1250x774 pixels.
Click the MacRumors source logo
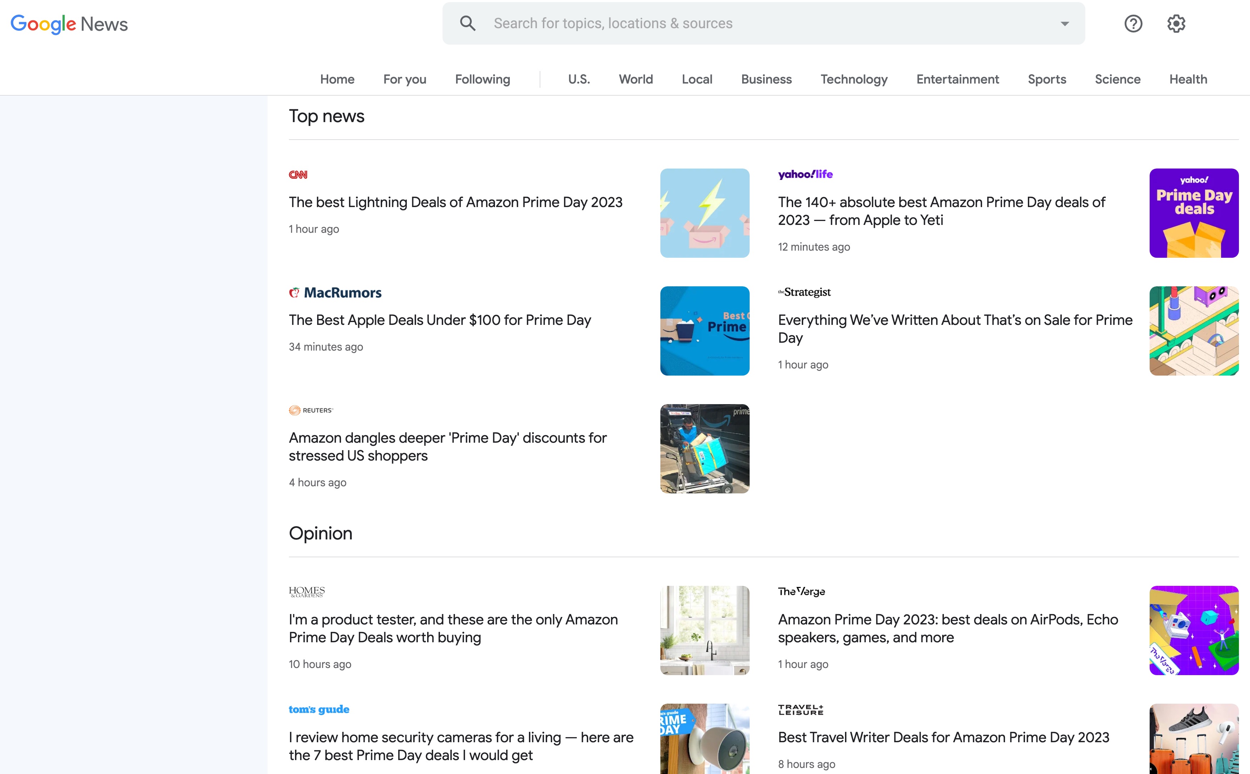point(335,292)
